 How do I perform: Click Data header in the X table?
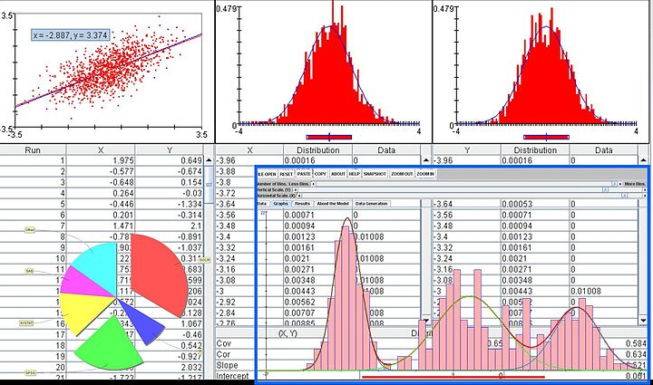(386, 150)
